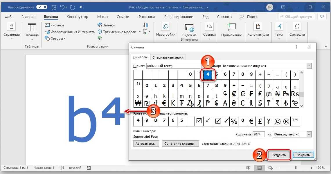Insert a Примечание comment
Viewport: 331px width, 174px height.
231,30
